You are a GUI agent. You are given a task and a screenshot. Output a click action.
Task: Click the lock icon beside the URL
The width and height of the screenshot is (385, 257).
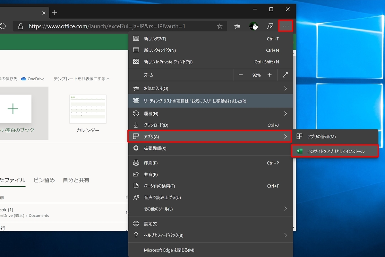pyautogui.click(x=21, y=26)
